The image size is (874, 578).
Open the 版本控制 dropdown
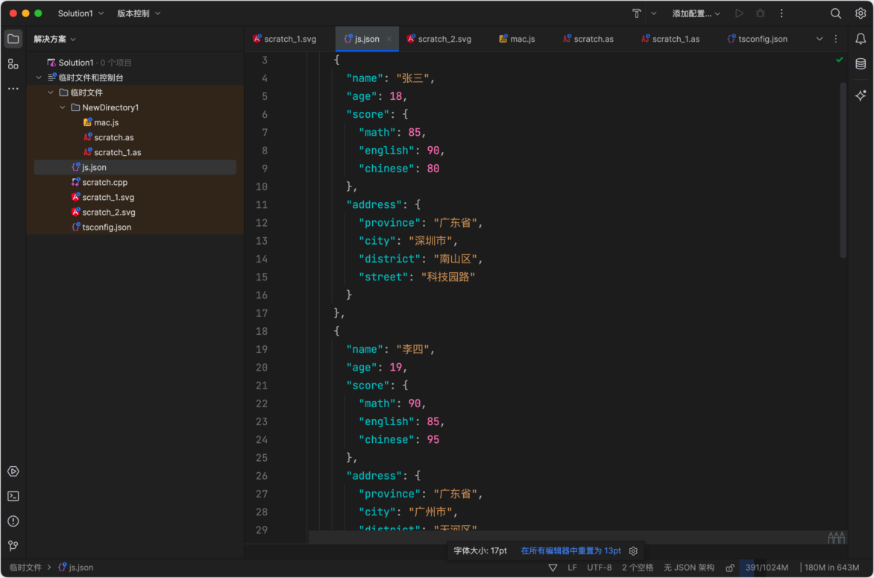click(138, 13)
